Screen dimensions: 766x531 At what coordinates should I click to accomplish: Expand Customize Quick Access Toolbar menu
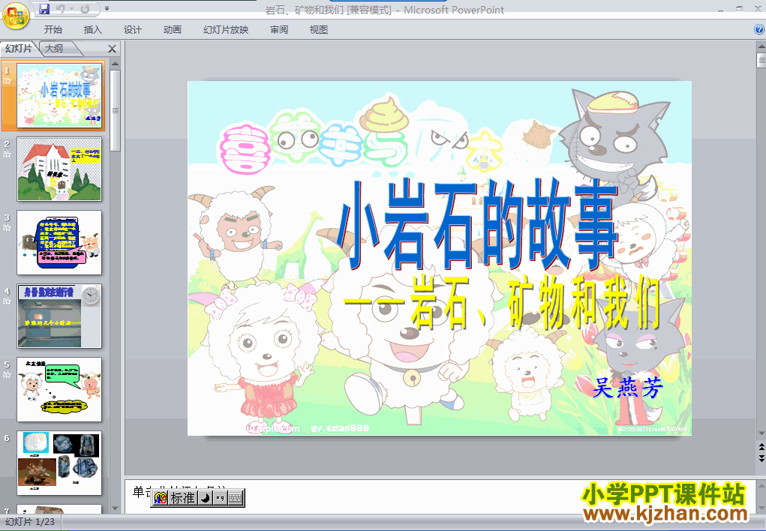107,9
